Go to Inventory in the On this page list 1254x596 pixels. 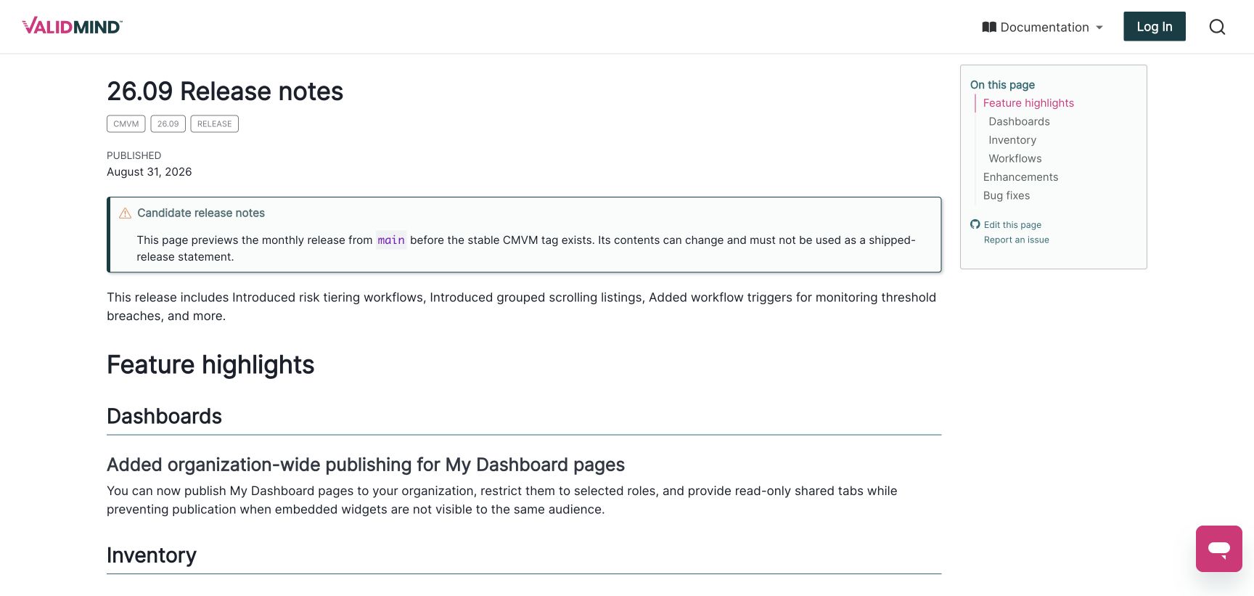(x=1012, y=140)
